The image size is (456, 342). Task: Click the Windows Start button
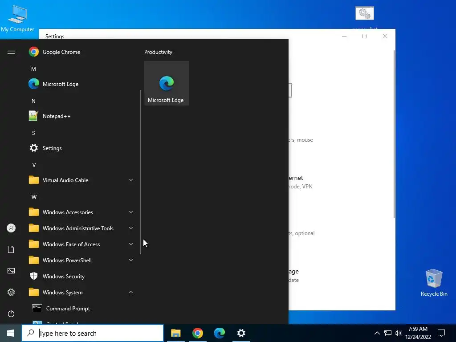point(11,333)
